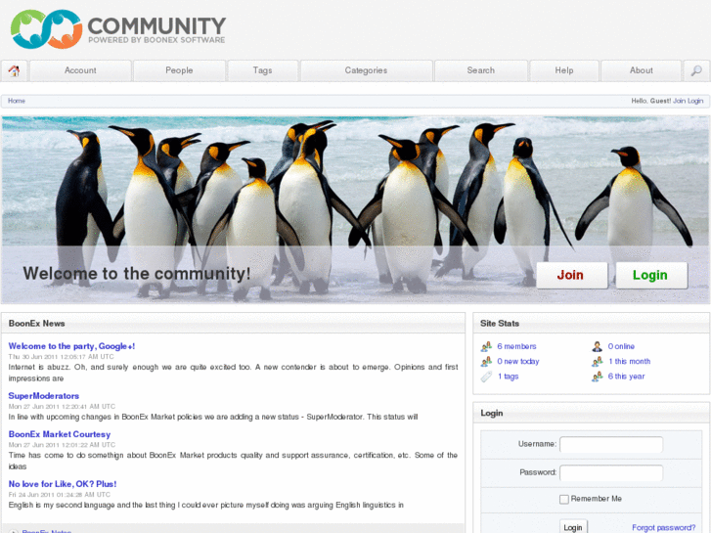Open the home icon in navigation bar
711x533 pixels.
(x=14, y=70)
